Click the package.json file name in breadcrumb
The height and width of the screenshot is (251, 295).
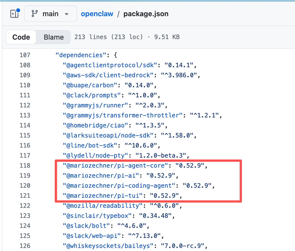(146, 14)
